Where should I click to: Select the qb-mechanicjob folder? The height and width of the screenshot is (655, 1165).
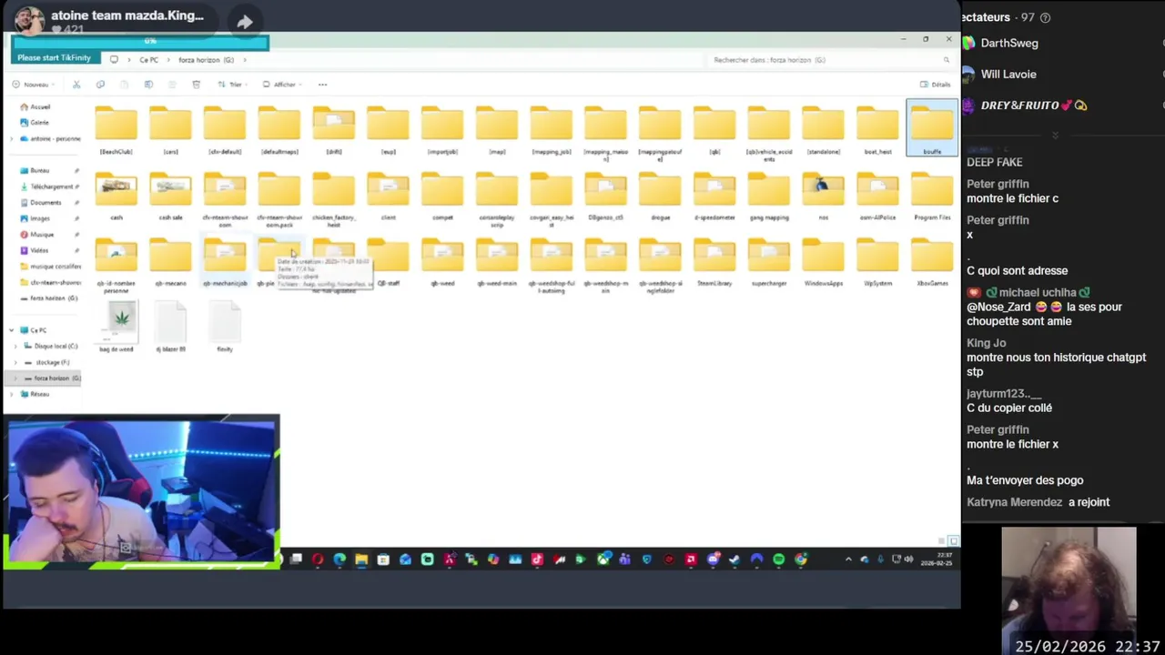(225, 263)
